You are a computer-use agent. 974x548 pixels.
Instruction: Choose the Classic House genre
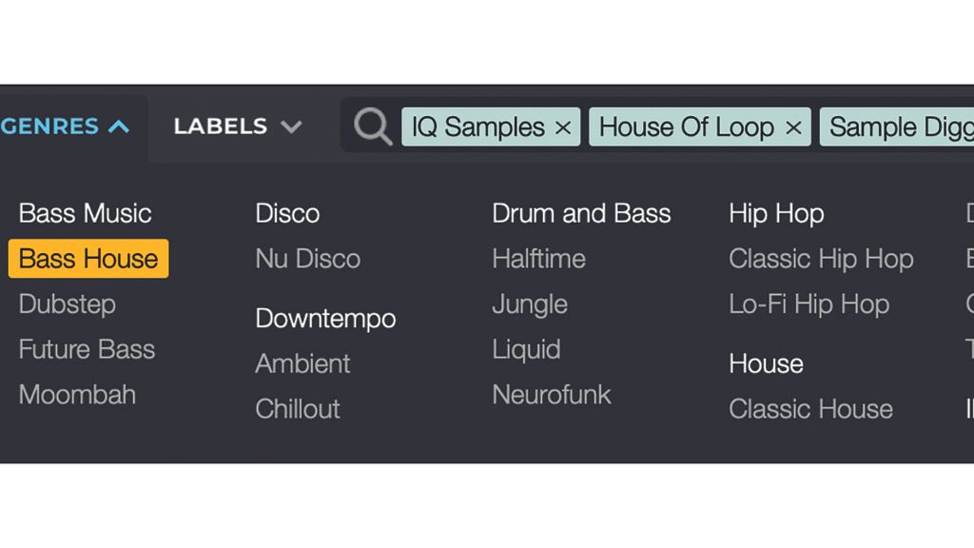pos(811,409)
